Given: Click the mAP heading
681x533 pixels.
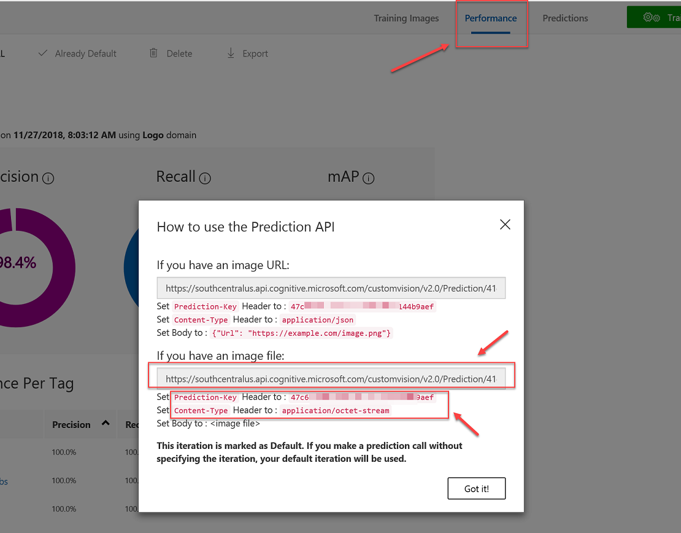Looking at the screenshot, I should coord(343,176).
